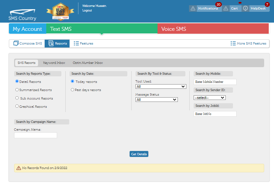Screen dimensions: 274x189
Task: Open the Tool Used dropdown
Action: coord(161,86)
